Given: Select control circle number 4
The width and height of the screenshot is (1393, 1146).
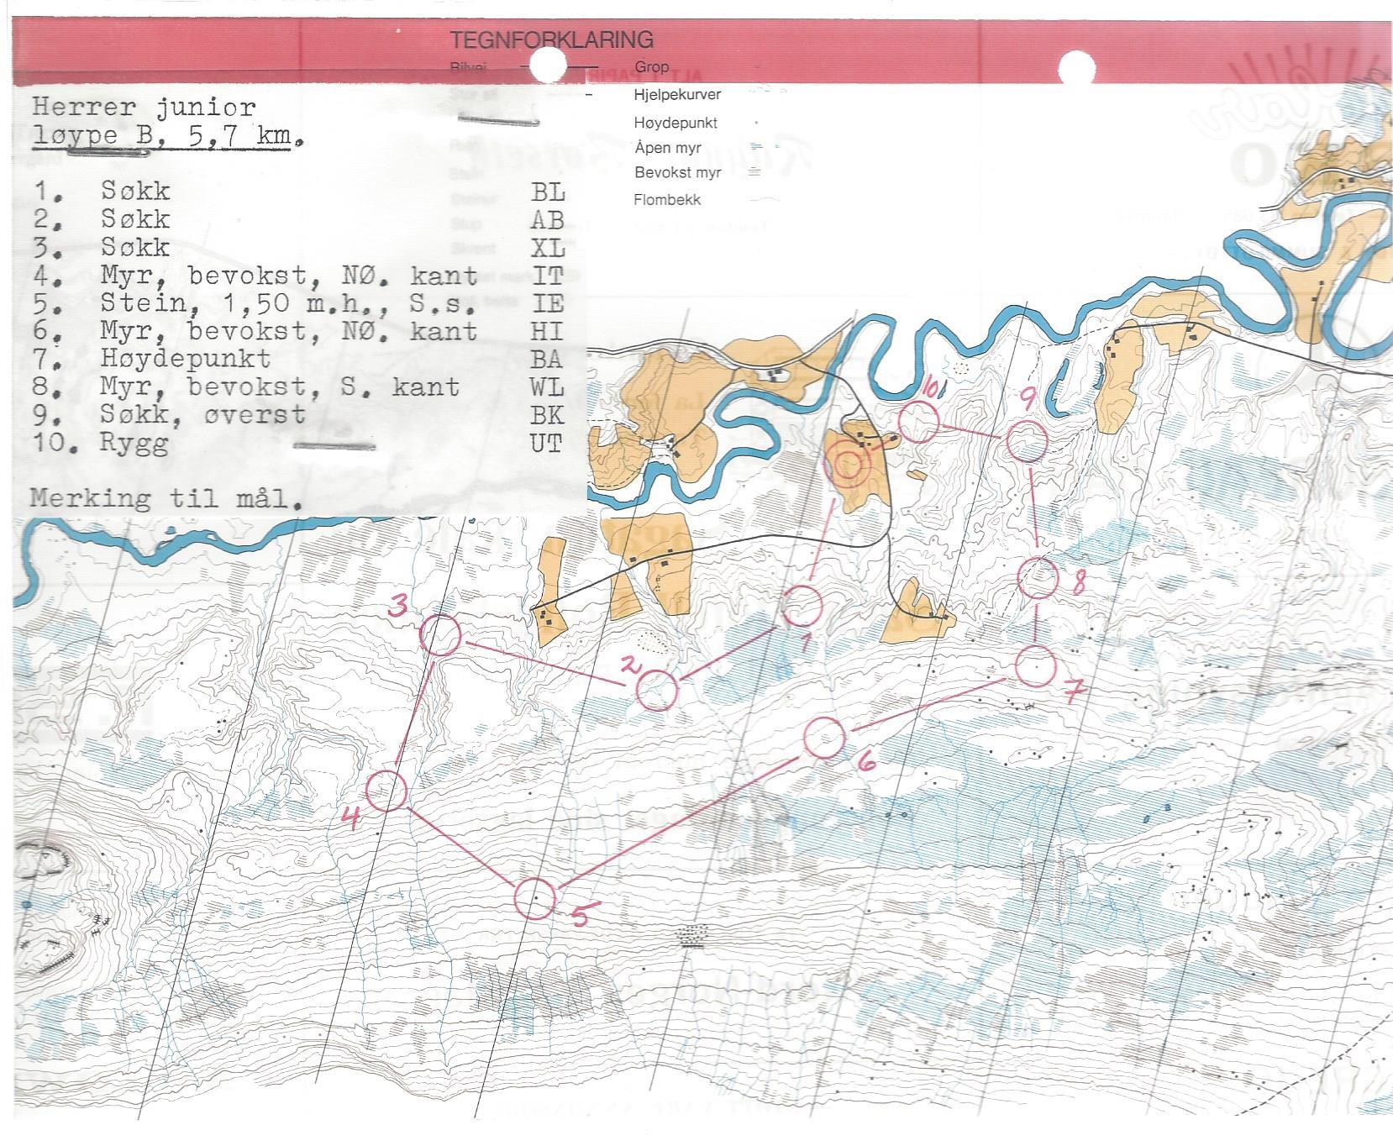Looking at the screenshot, I should [x=386, y=791].
